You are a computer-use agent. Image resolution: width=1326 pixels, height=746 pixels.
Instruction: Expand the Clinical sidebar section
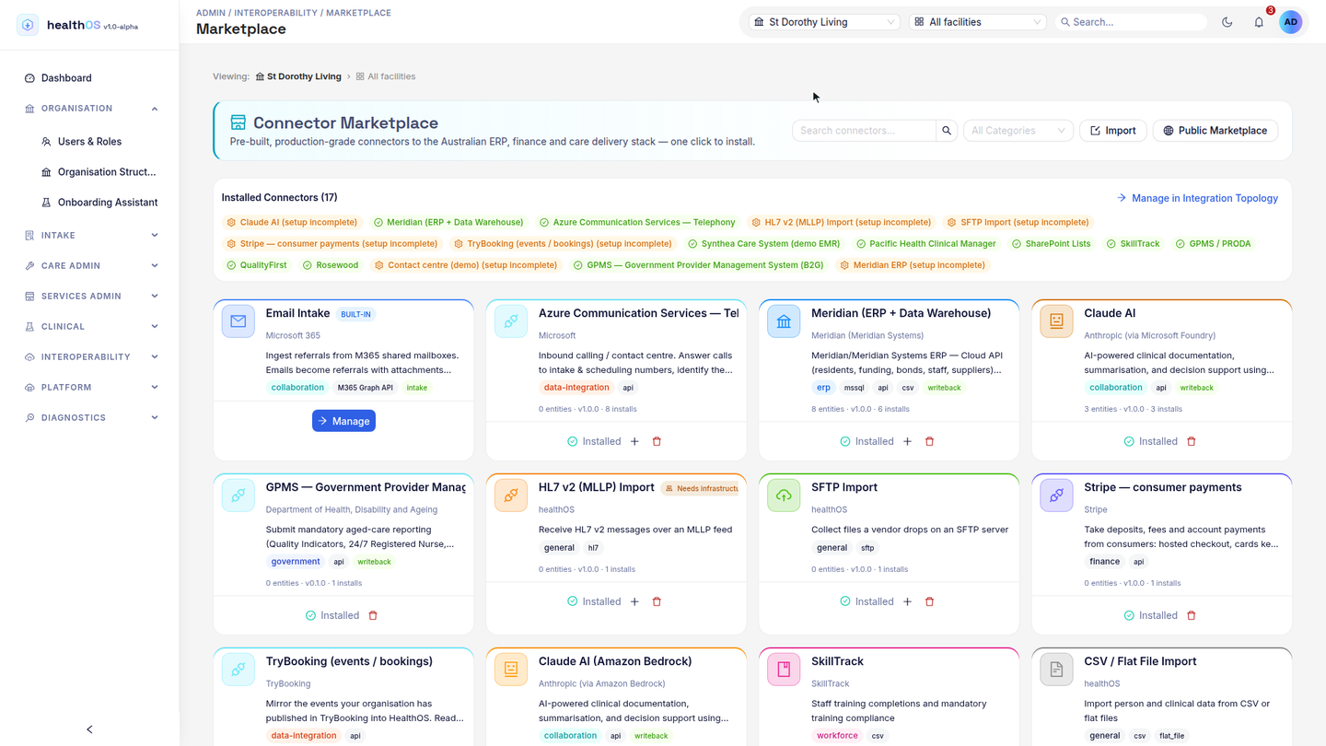pyautogui.click(x=89, y=327)
